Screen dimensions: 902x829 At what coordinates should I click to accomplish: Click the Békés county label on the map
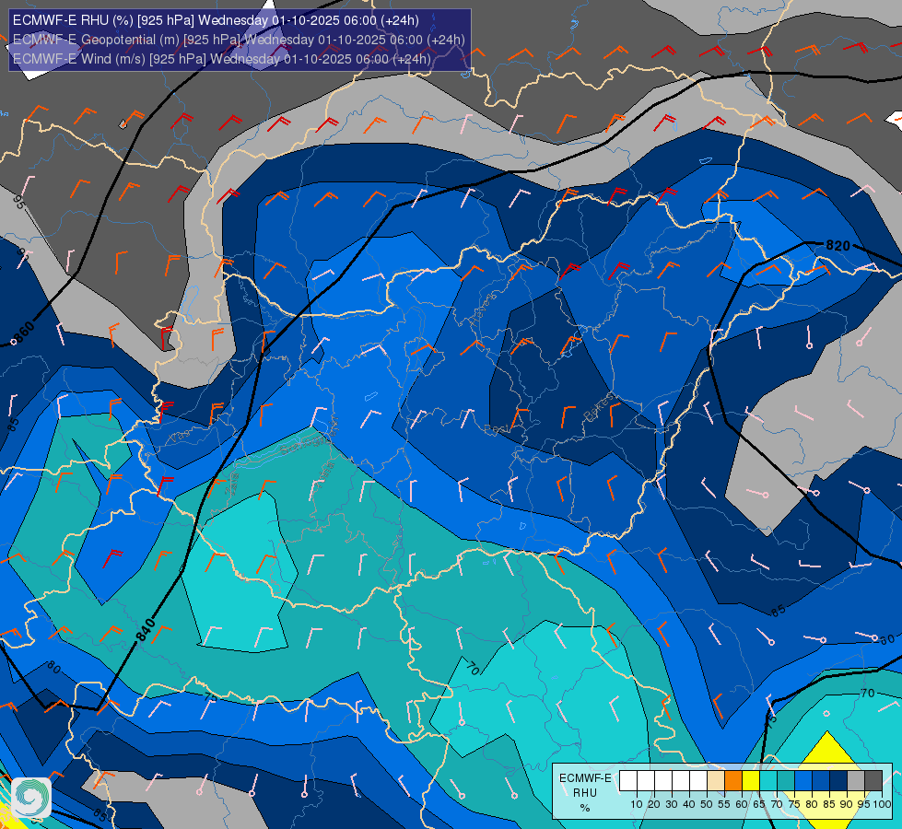[x=598, y=407]
